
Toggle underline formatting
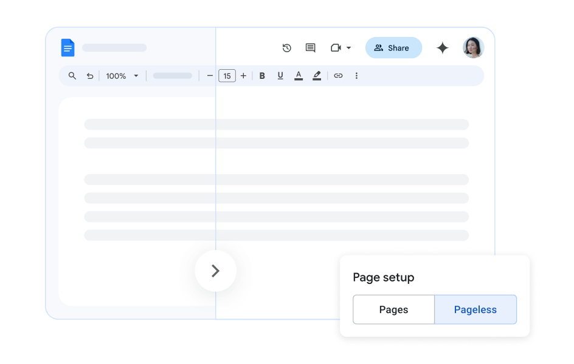280,76
